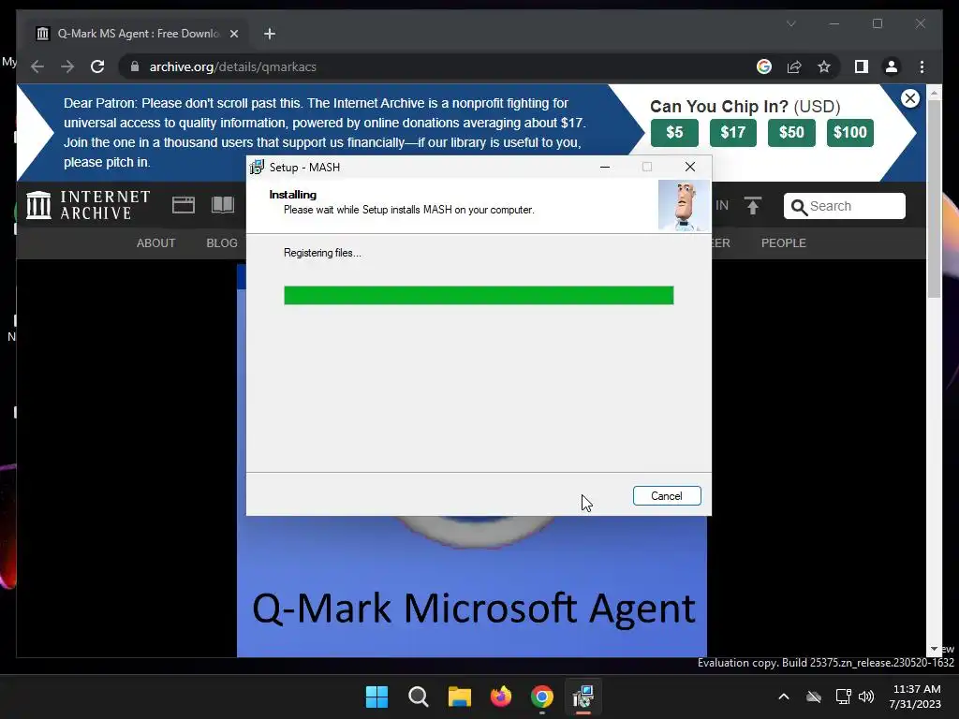
Task: View site security lock info
Action: tap(135, 66)
